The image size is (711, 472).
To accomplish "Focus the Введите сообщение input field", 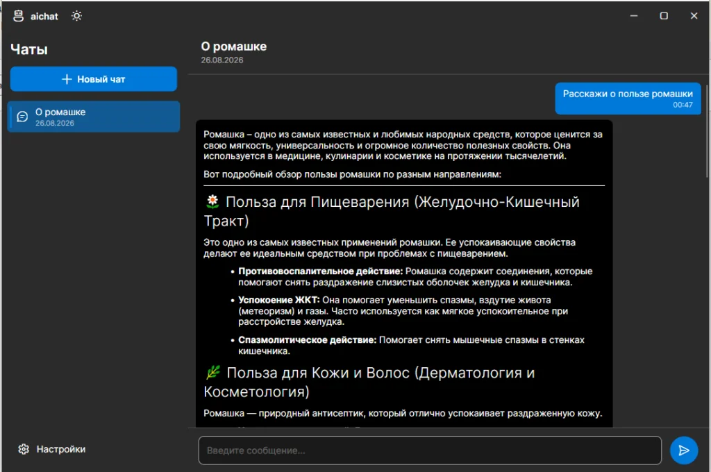I will [430, 450].
